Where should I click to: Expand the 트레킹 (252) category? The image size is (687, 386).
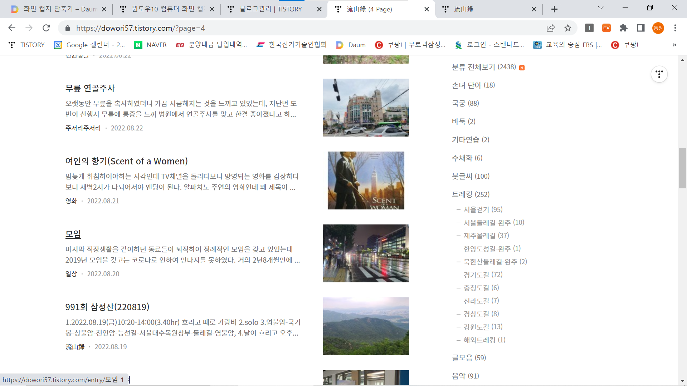471,194
